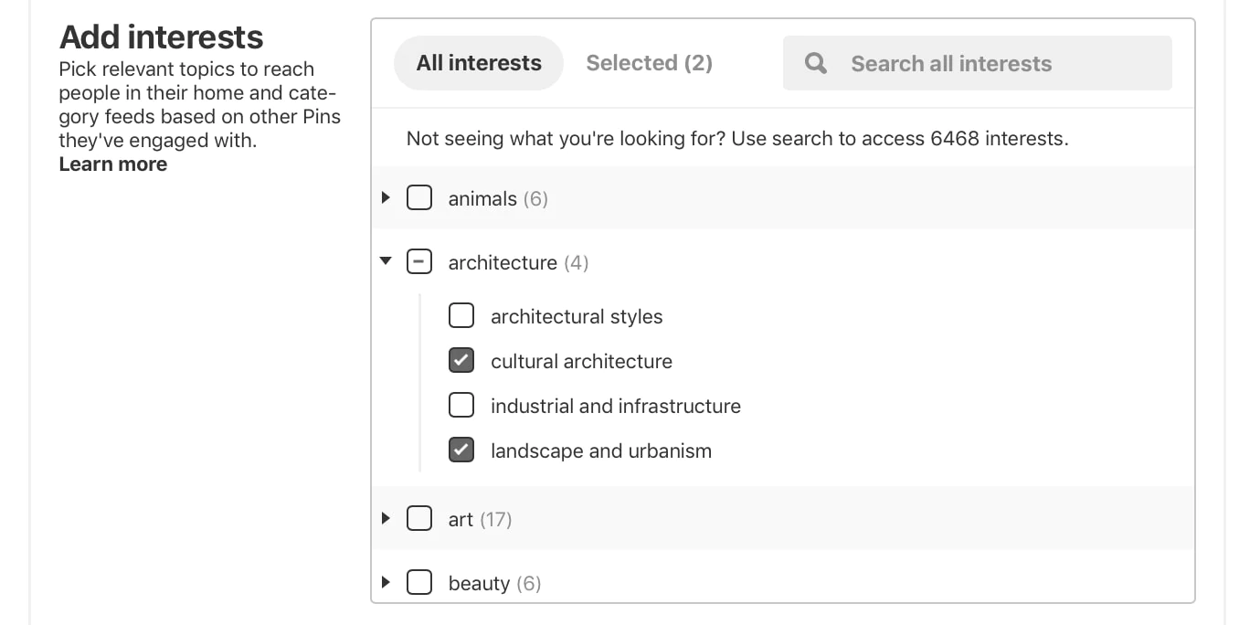Check the architectural styles checkbox
The image size is (1239, 625).
pos(461,316)
